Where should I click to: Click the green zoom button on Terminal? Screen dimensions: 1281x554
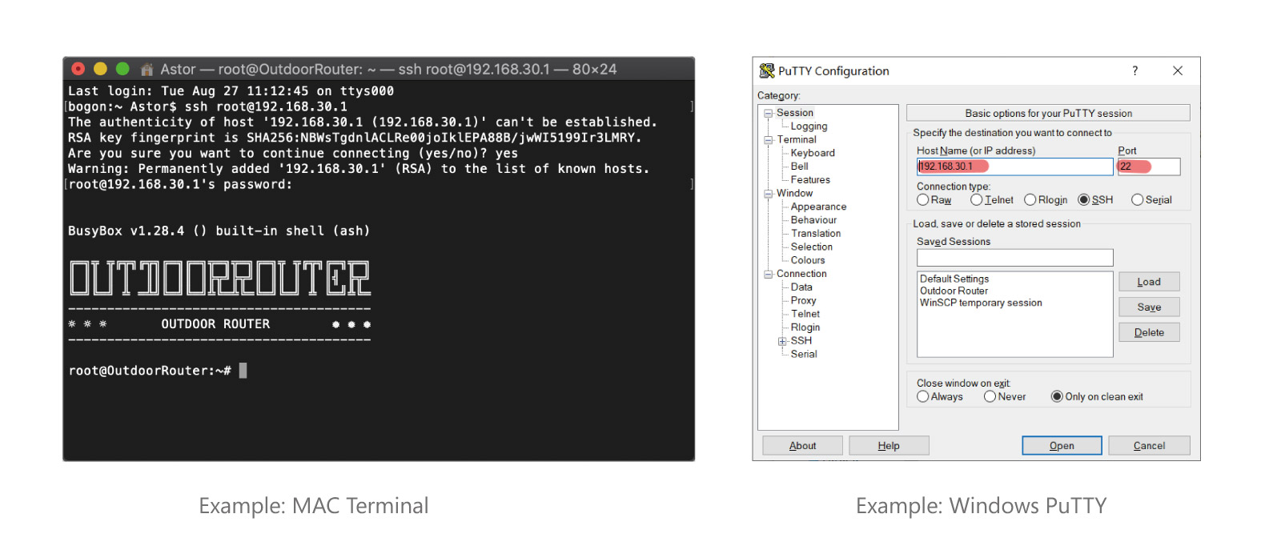(122, 69)
